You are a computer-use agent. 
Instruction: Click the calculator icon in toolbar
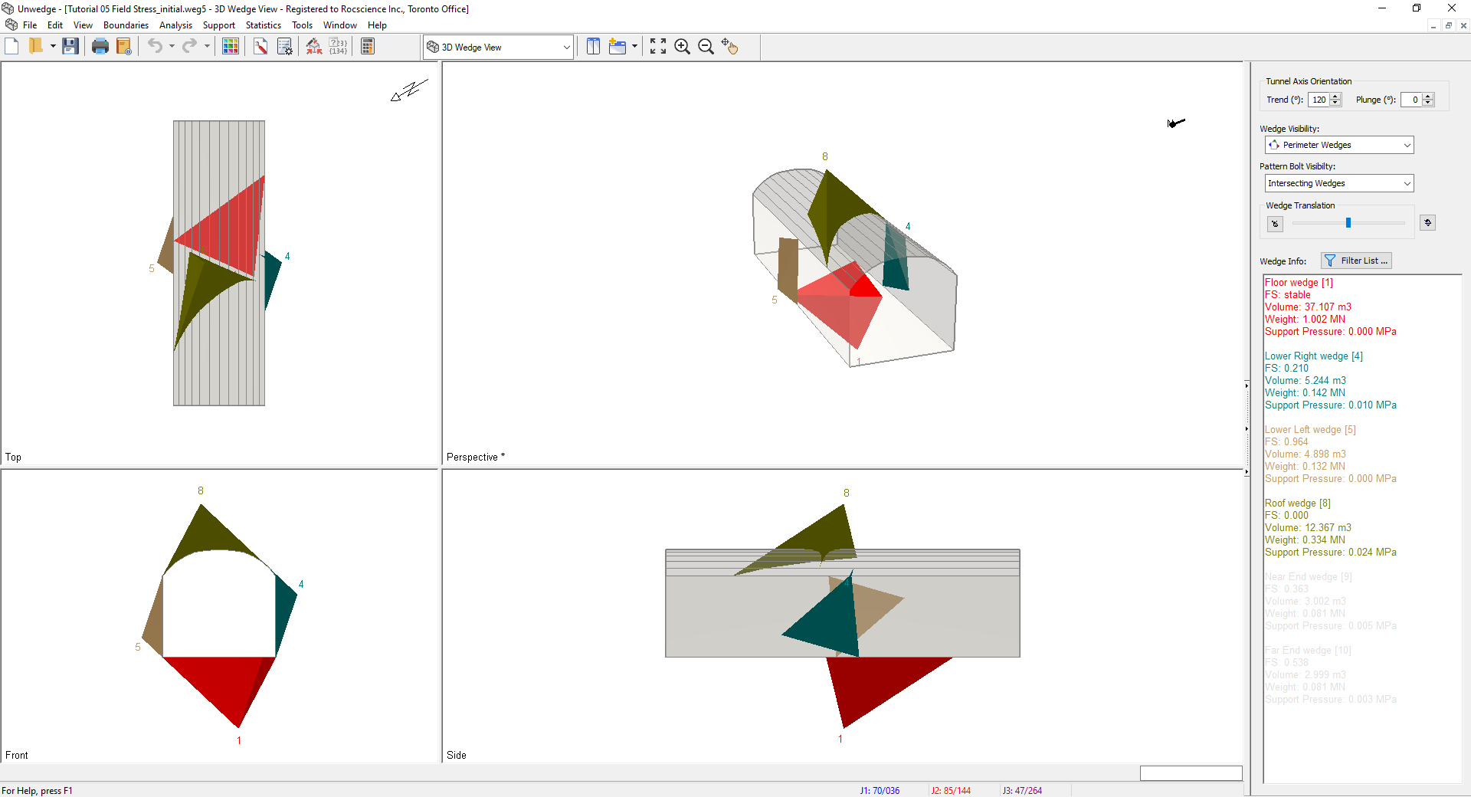[368, 47]
